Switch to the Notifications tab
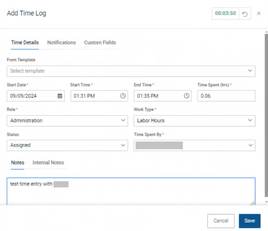Image resolution: width=268 pixels, height=231 pixels. tap(61, 43)
